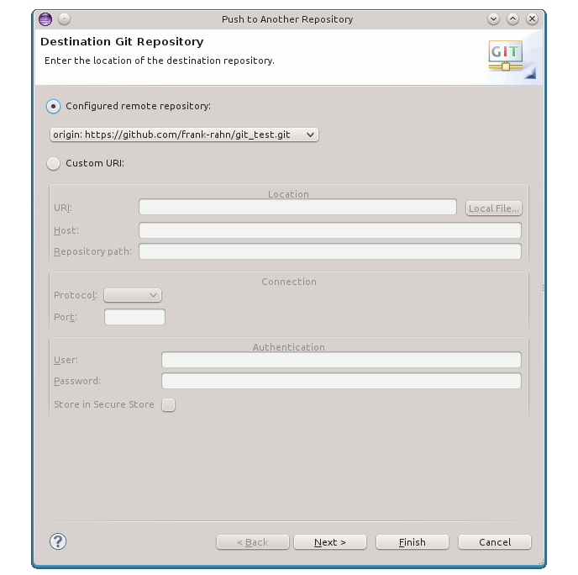Click the Location group label

pyautogui.click(x=288, y=194)
